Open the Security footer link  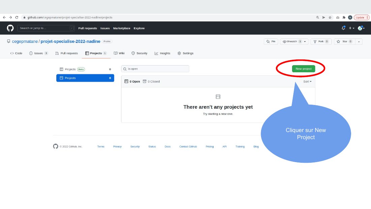(135, 147)
